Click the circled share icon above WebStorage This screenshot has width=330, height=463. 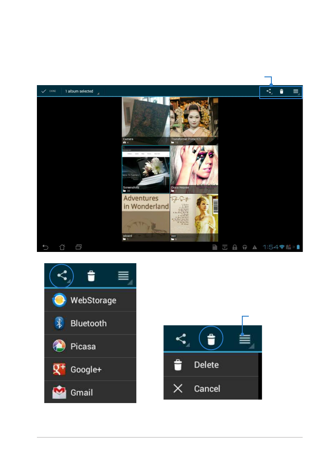click(62, 275)
